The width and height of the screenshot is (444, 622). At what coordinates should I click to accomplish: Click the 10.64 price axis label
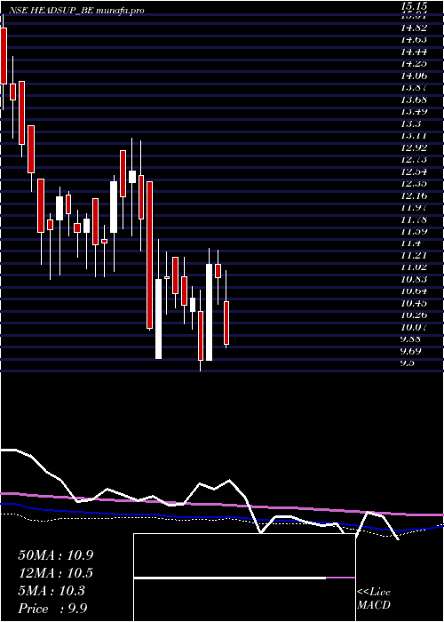click(414, 291)
